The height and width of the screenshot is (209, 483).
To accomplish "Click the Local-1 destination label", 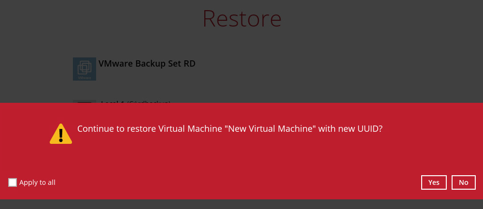I will point(113,102).
